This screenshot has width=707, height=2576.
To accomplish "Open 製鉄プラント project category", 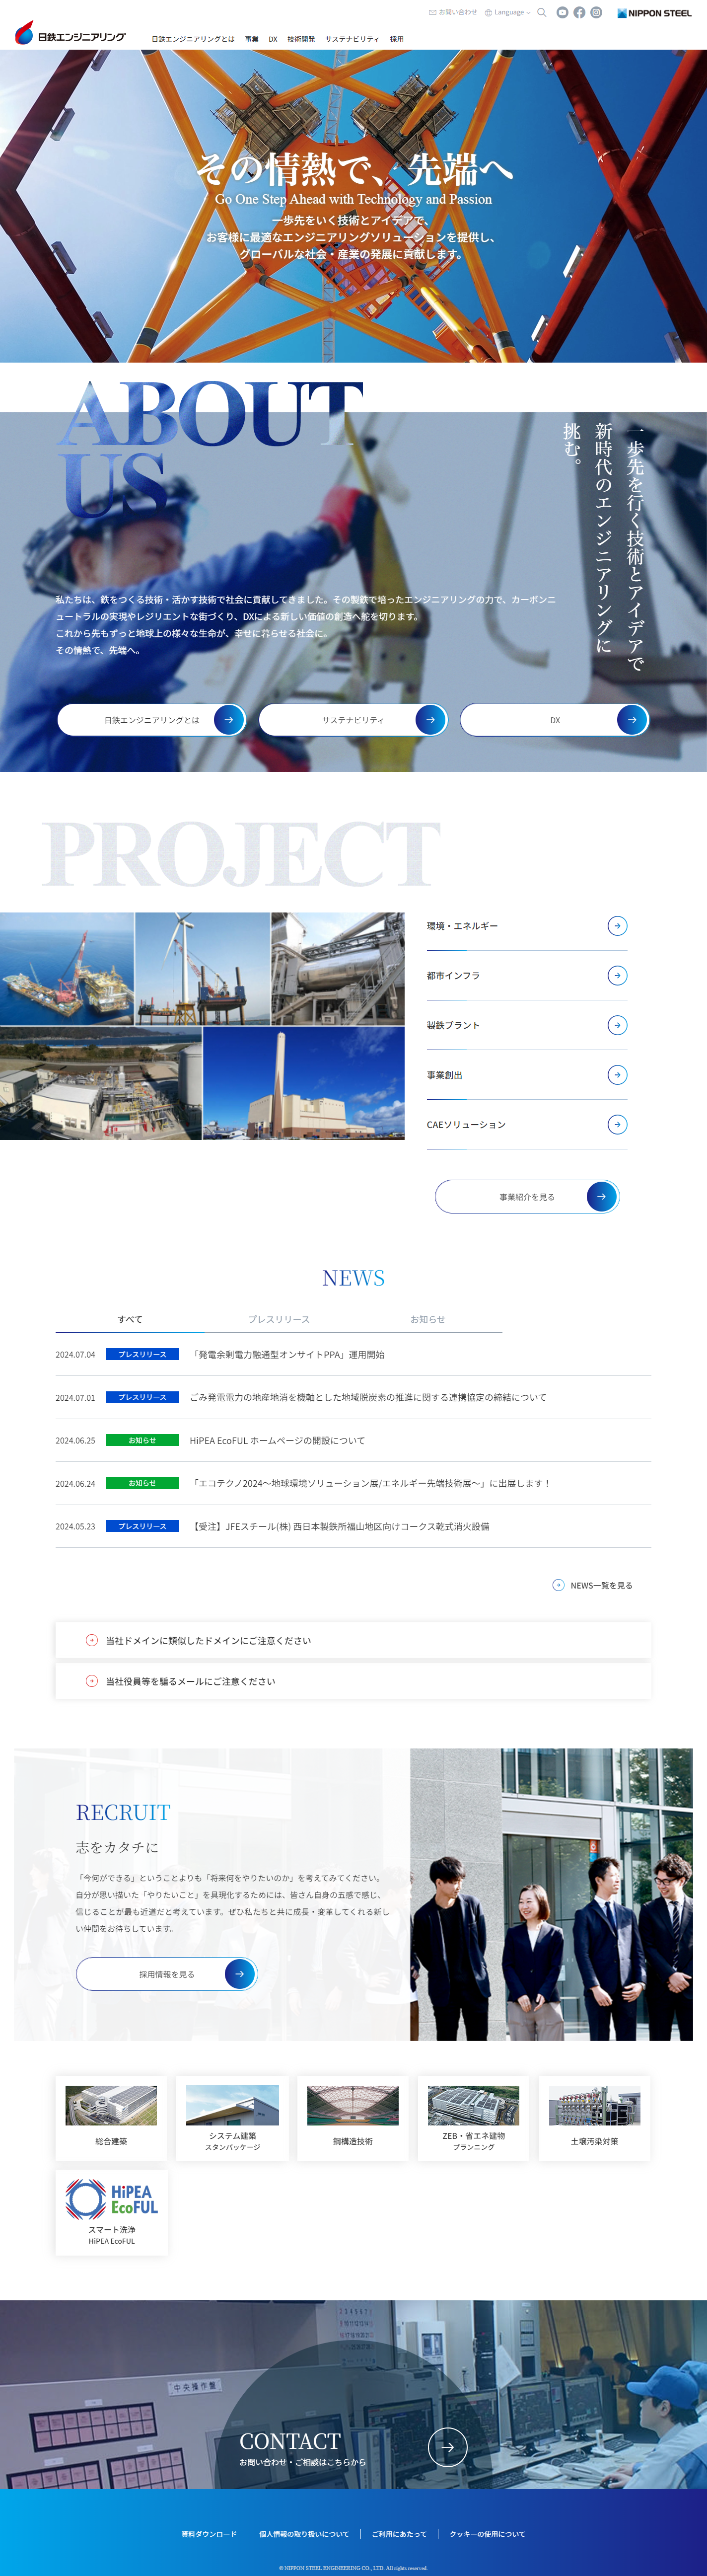I will (527, 1025).
